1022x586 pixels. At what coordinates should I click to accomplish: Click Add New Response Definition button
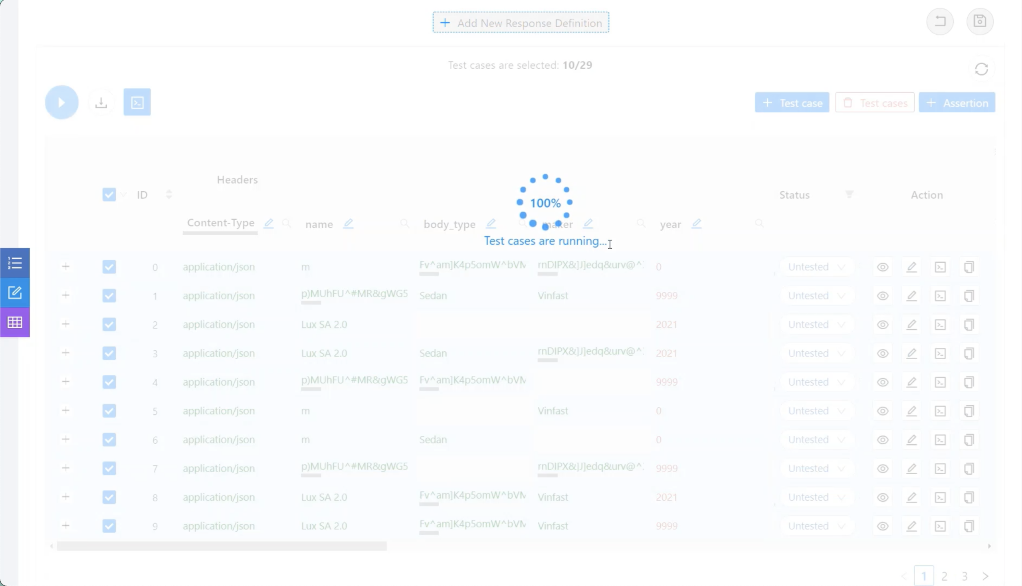click(x=521, y=22)
